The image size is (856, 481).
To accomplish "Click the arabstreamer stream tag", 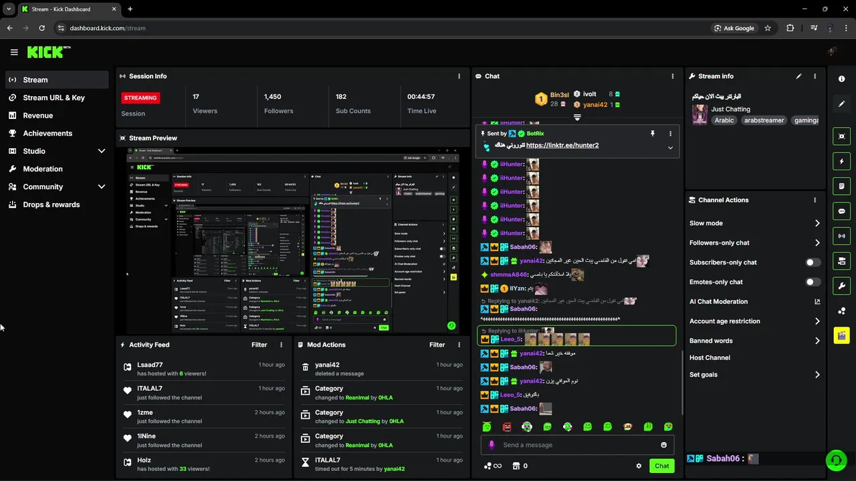I will point(764,120).
